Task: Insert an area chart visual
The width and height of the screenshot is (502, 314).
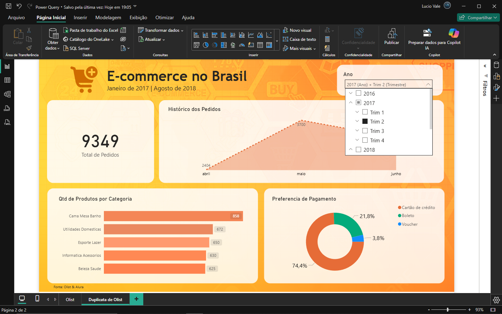Action: click(x=260, y=35)
